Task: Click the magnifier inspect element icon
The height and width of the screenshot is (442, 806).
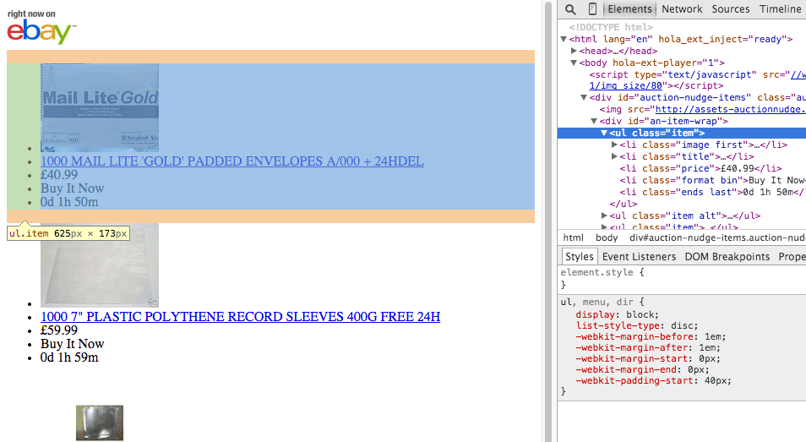Action: 570,9
